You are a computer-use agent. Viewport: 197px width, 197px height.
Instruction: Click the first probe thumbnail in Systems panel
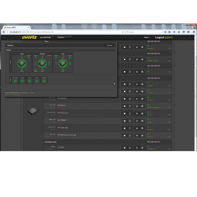pyautogui.click(x=15, y=80)
